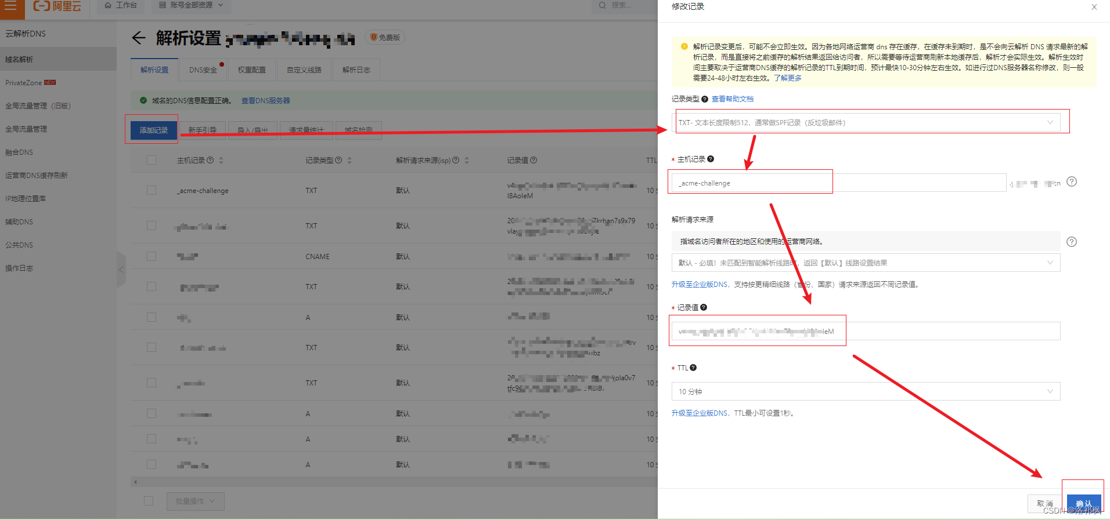
Task: Click 升级至企业版DNS link under TTL
Action: (x=700, y=413)
